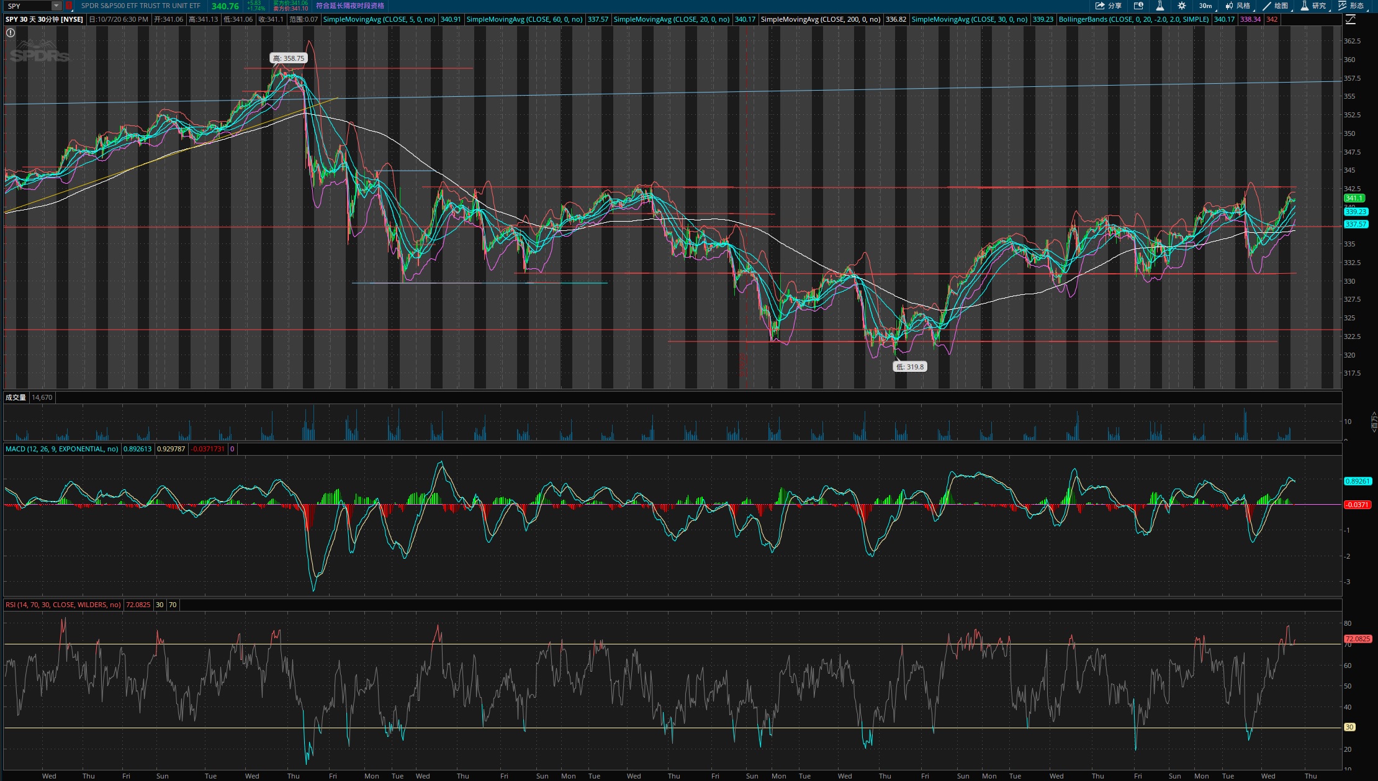The image size is (1378, 781).
Task: Click the MACD (12, 26, 9, EXPONENTIAL, no) label
Action: pos(62,449)
